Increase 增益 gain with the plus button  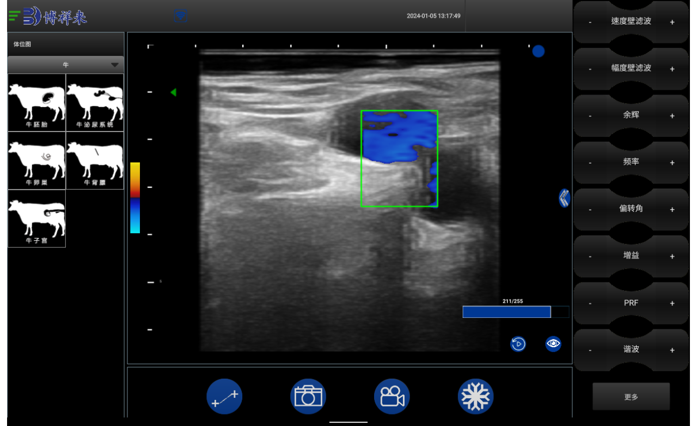672,256
